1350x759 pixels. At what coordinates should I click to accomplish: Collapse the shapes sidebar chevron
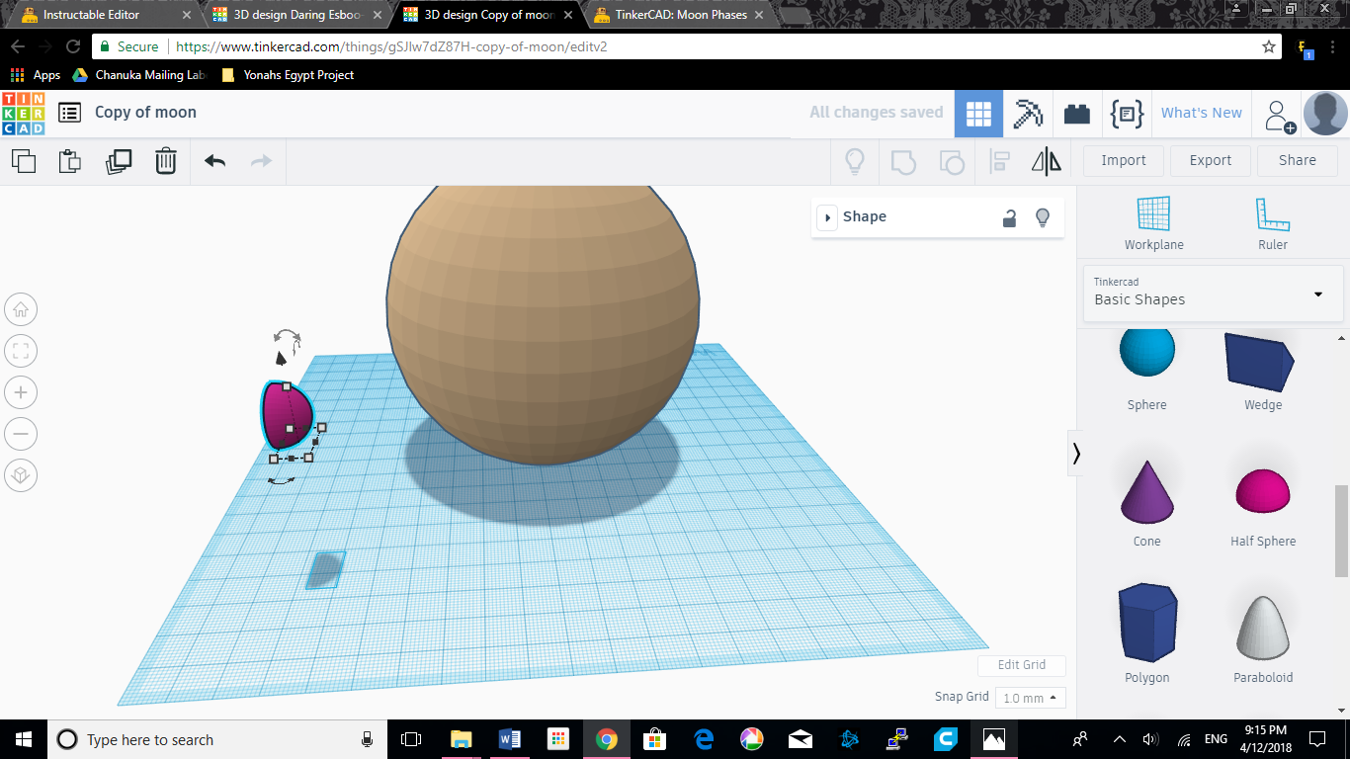coord(1076,453)
